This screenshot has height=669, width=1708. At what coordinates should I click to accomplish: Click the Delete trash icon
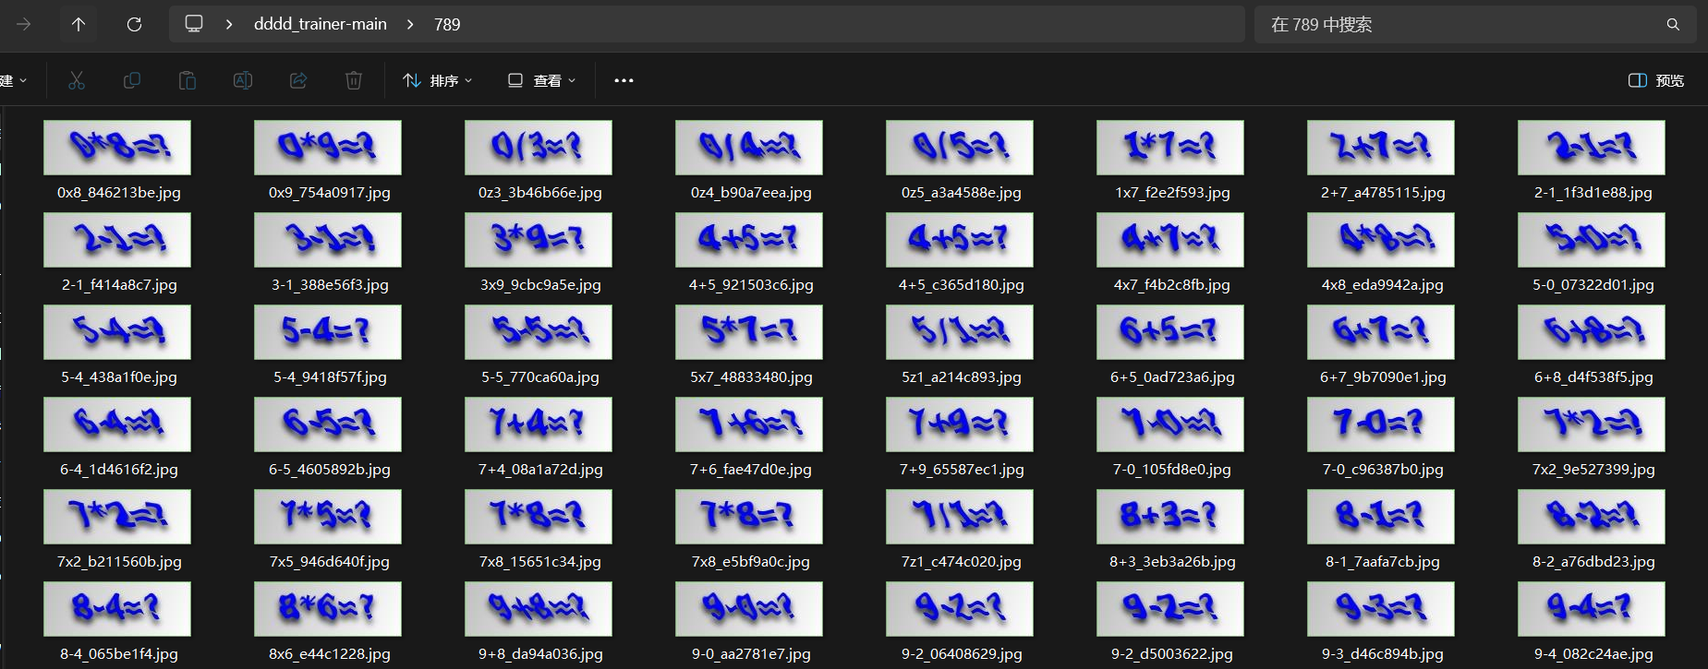(354, 80)
